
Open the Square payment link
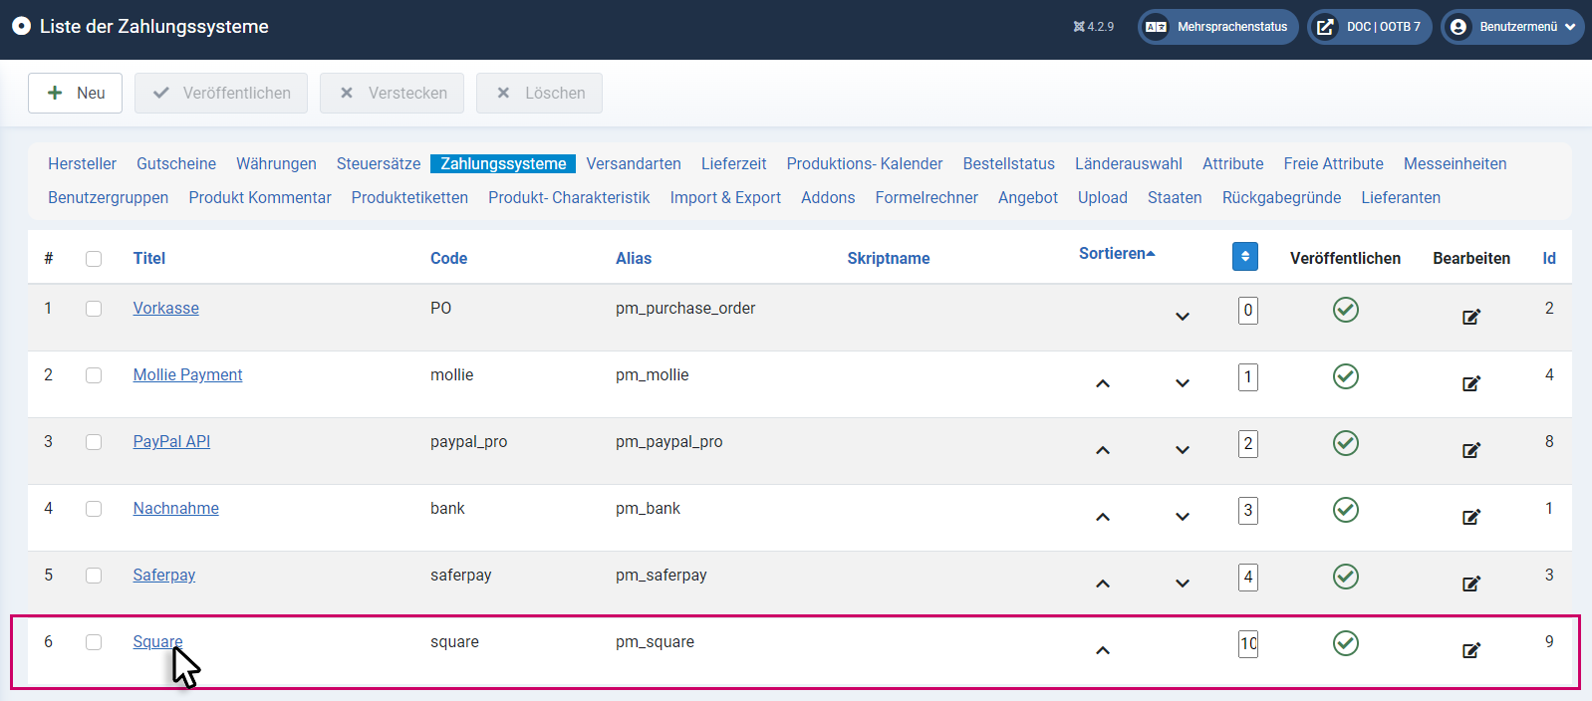point(158,642)
